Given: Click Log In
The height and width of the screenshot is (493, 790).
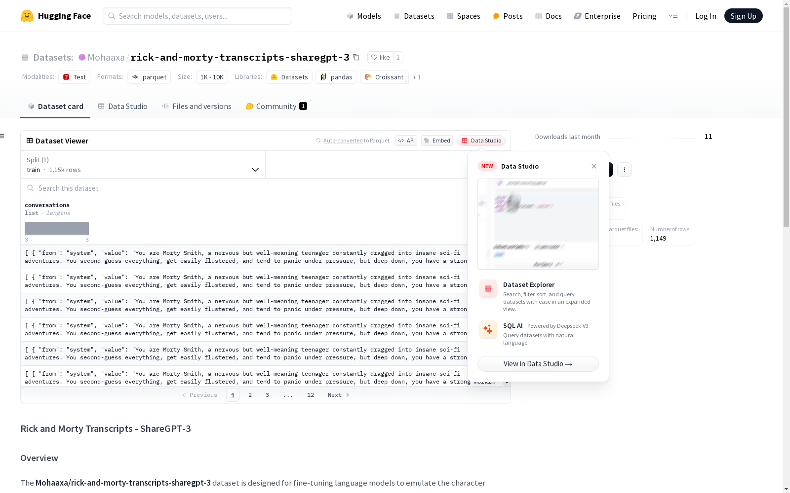Looking at the screenshot, I should click(706, 16).
